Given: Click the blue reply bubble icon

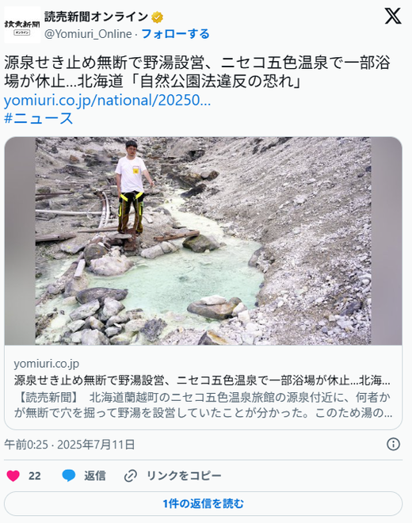Looking at the screenshot, I should [x=69, y=475].
